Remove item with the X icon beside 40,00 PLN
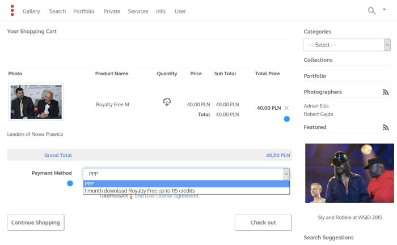Viewport: 397px width, 245px height. tap(286, 108)
